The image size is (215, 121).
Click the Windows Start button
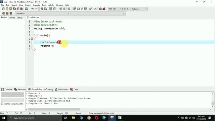pyautogui.click(x=4, y=118)
